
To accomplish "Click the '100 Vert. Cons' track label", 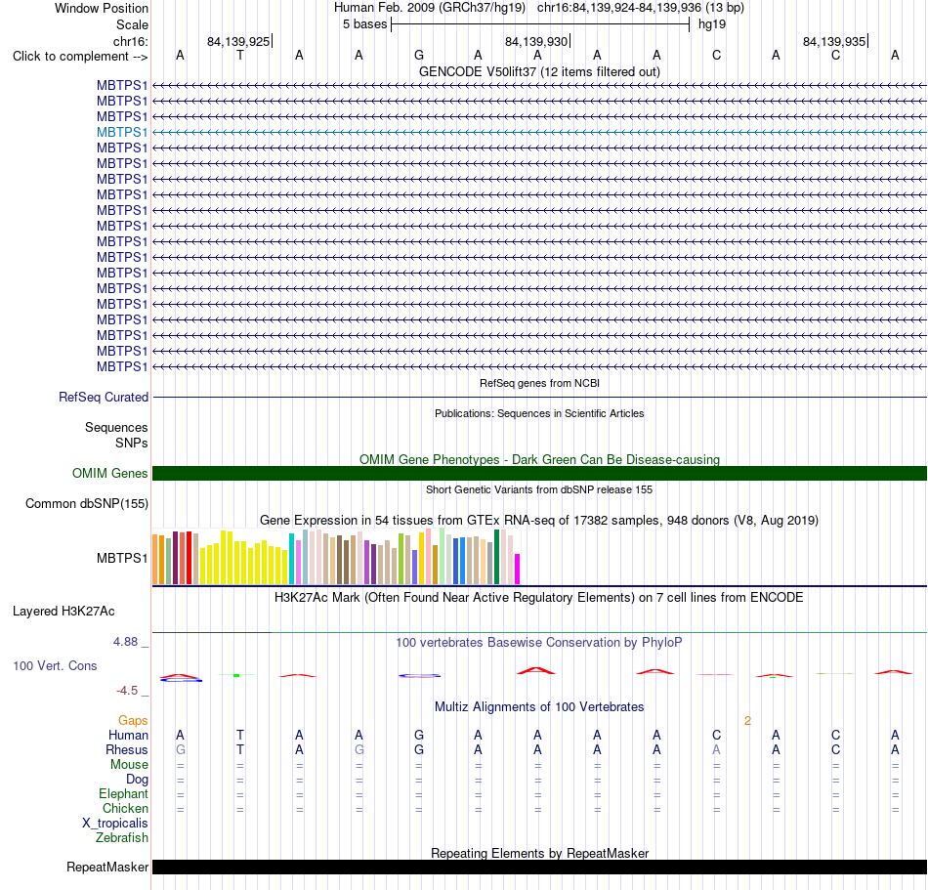I will point(55,665).
